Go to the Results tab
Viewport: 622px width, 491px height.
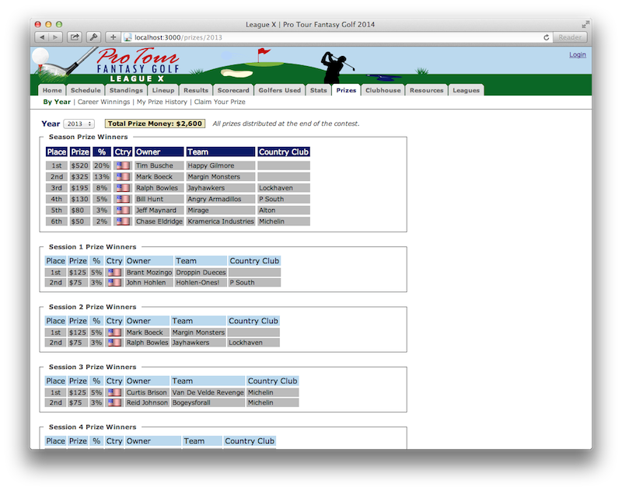[x=196, y=90]
